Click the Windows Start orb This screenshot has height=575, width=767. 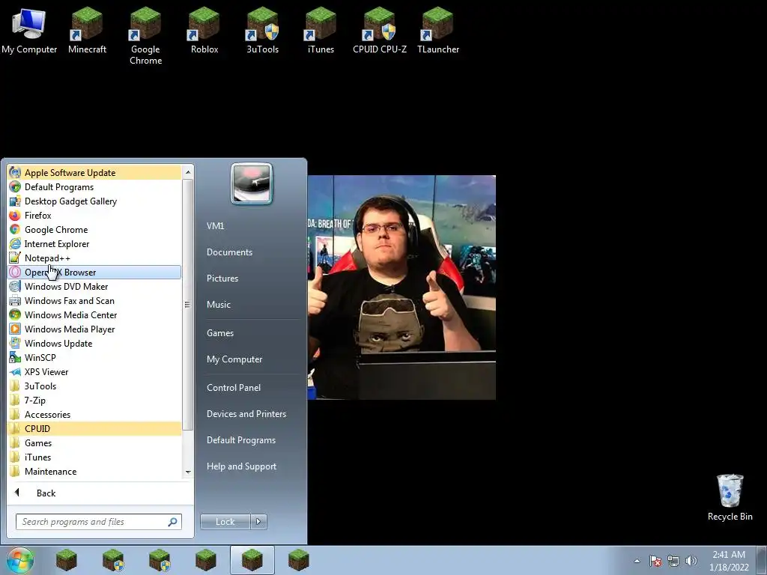[20, 560]
